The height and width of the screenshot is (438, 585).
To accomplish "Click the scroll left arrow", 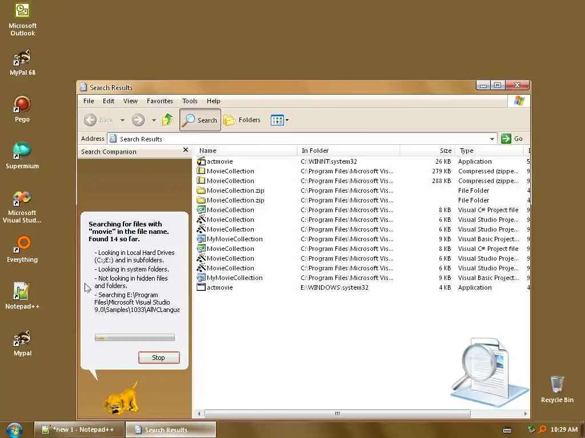I will [199, 413].
